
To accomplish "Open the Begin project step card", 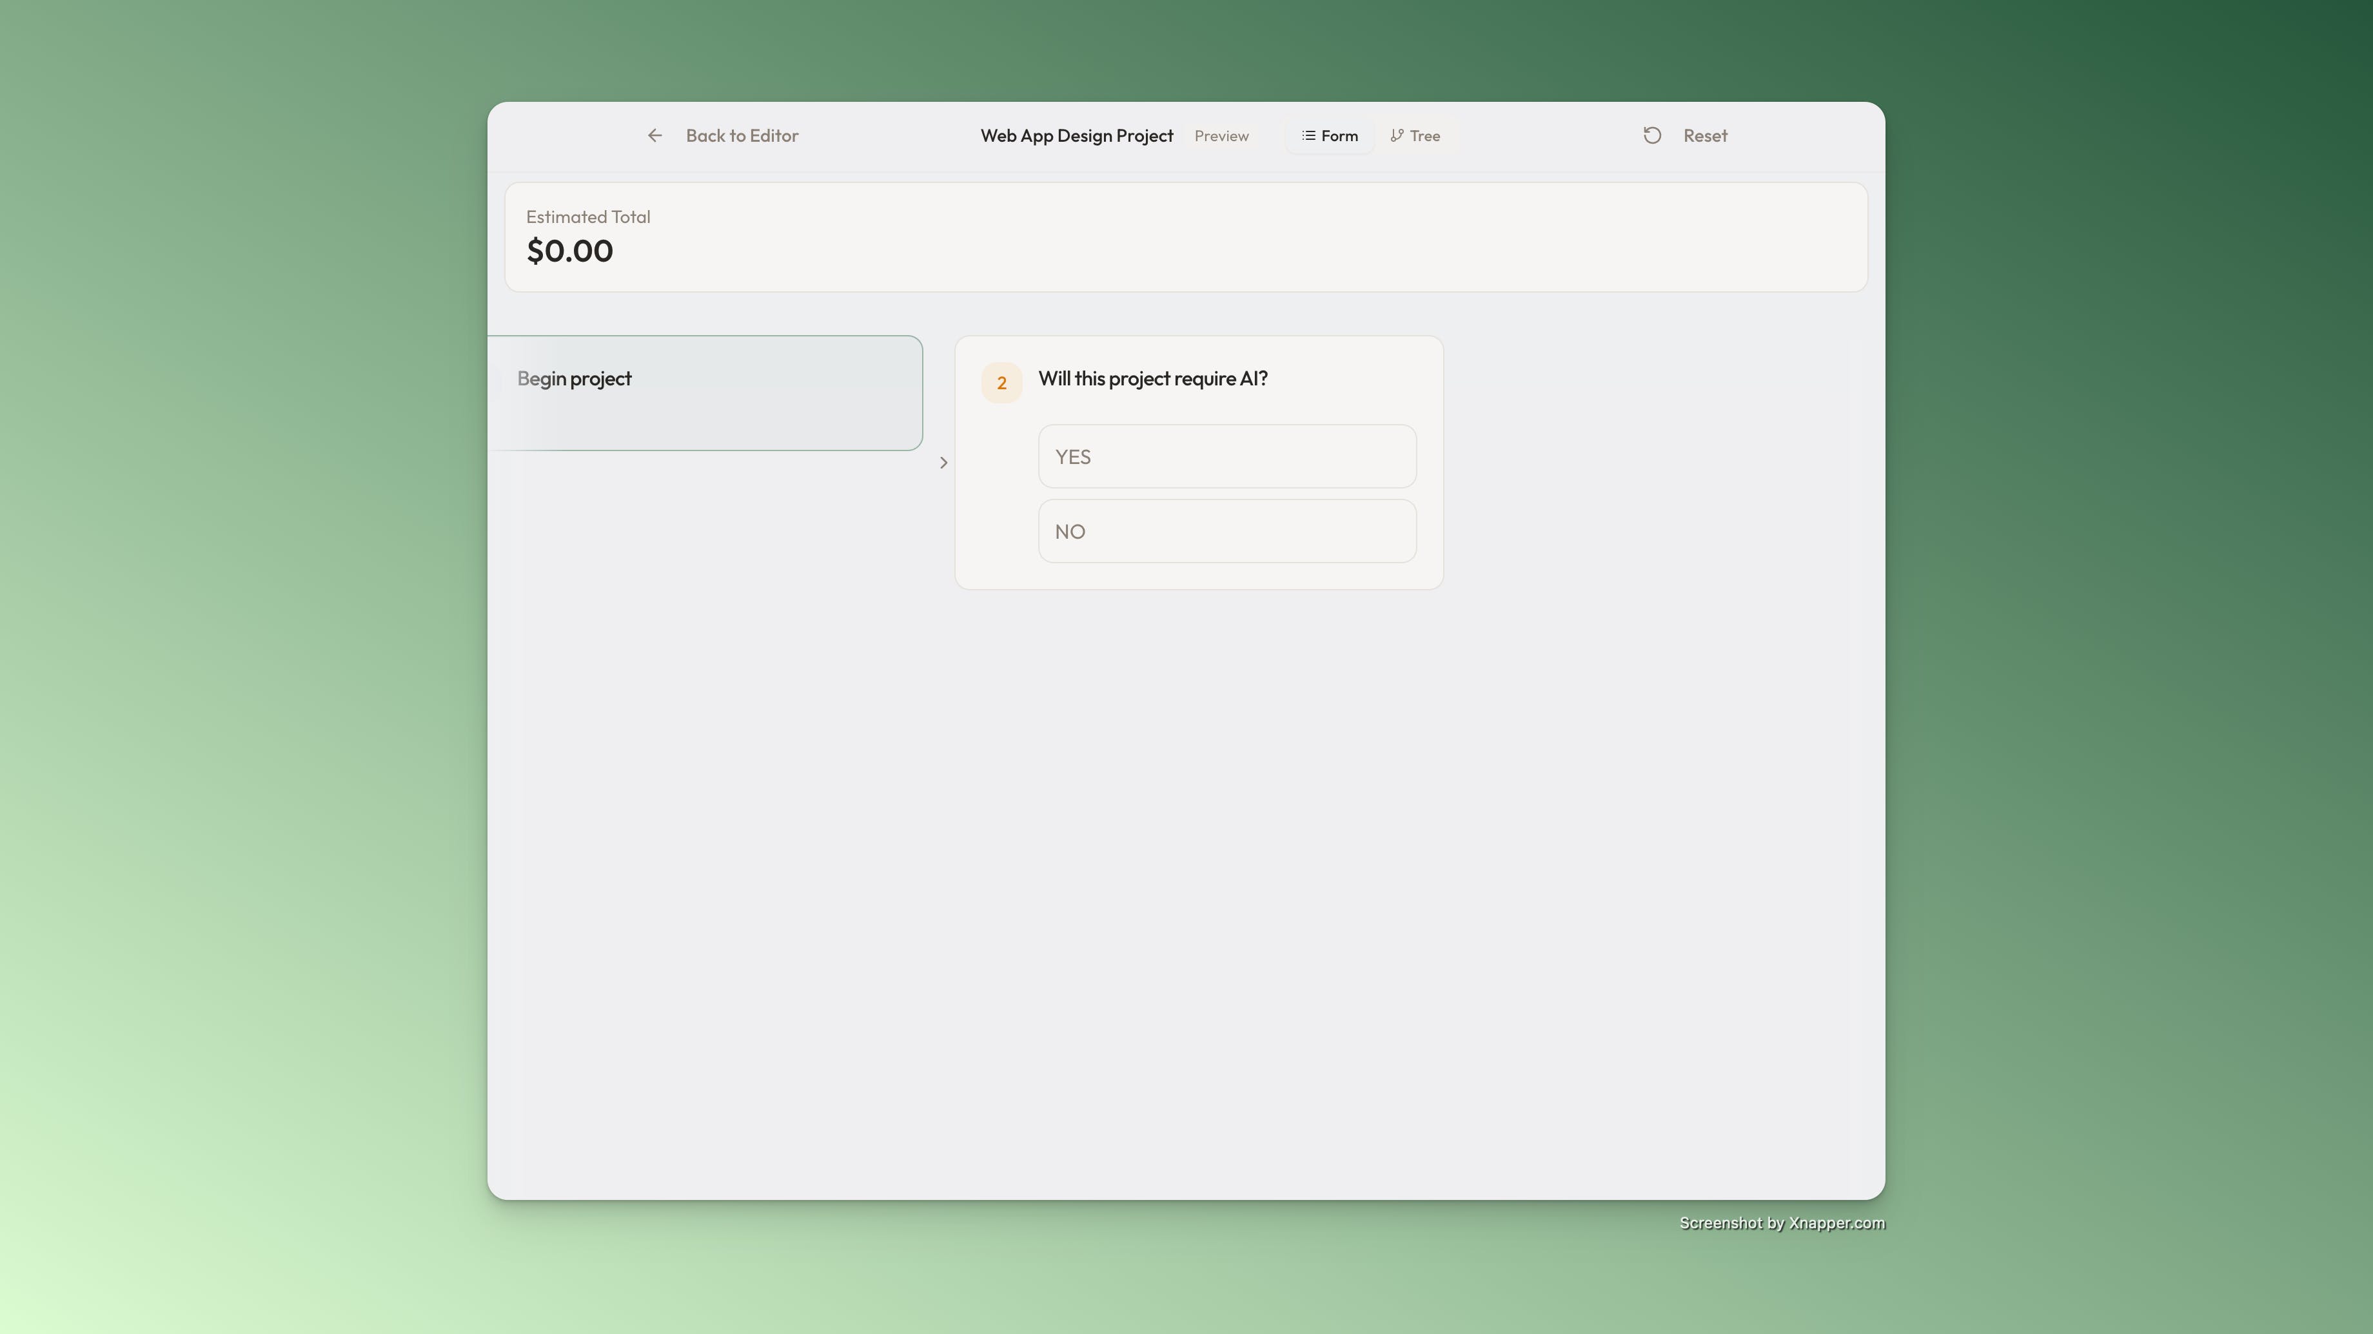I will (705, 393).
